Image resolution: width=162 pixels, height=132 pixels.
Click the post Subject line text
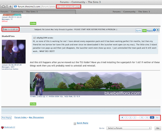pos(76,29)
